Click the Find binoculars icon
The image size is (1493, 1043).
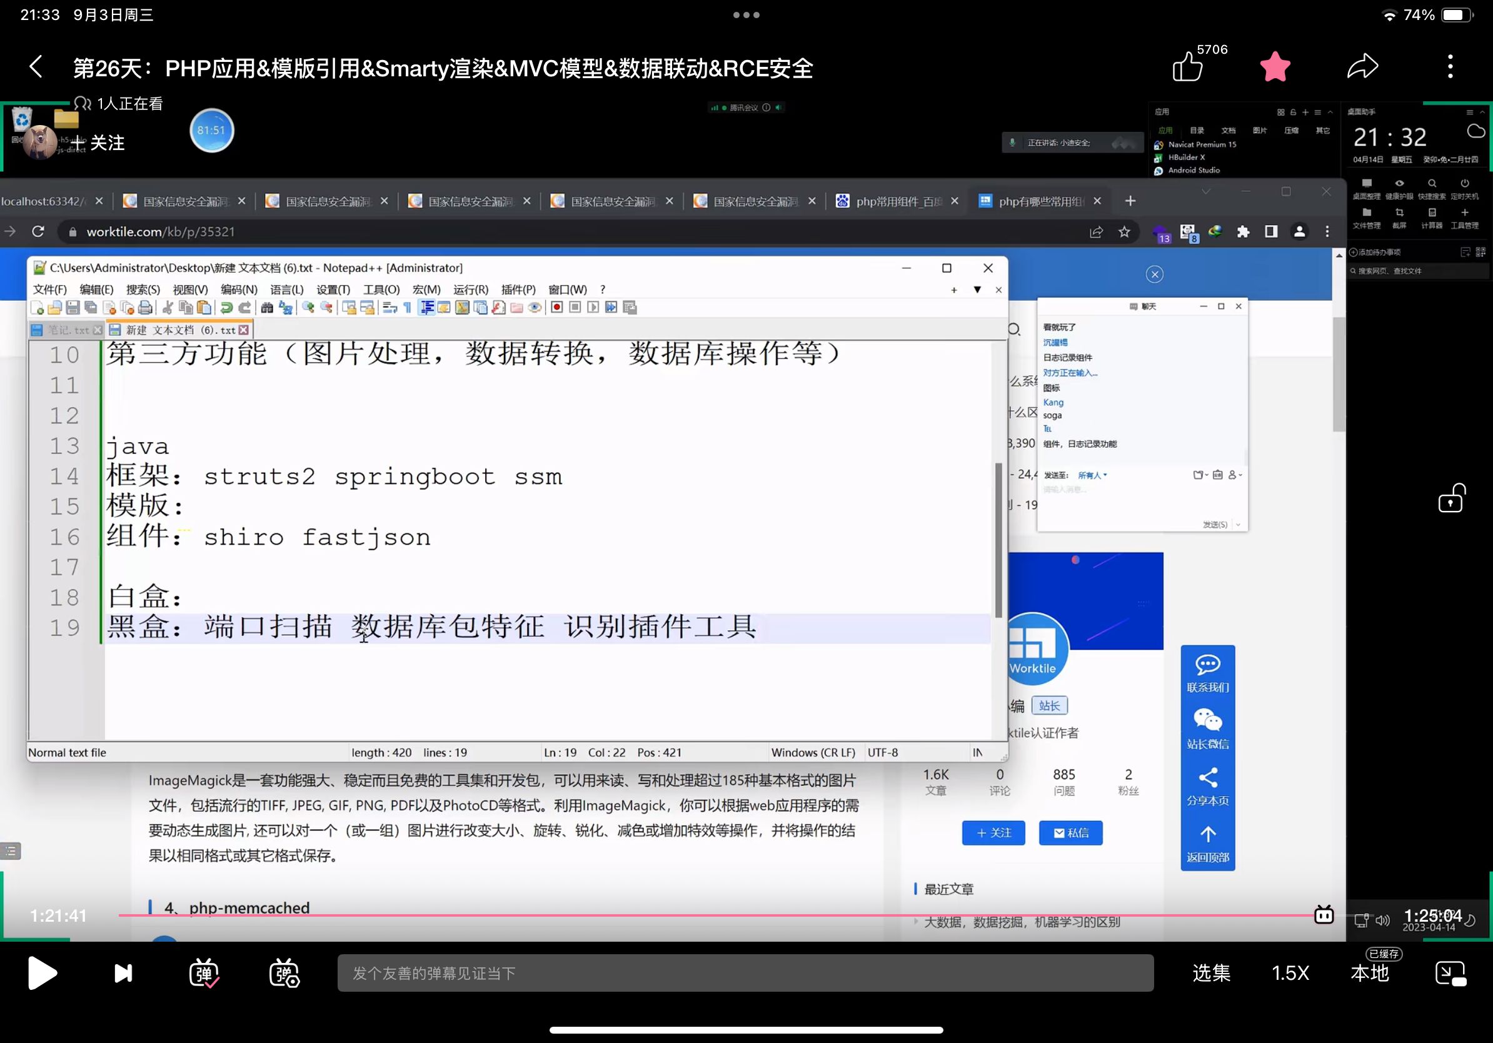click(266, 308)
